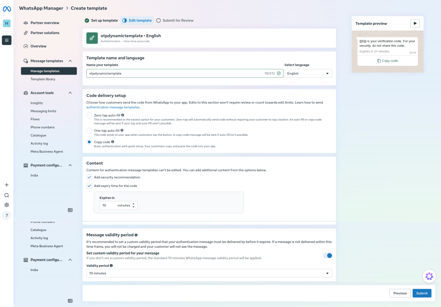This screenshot has width=441, height=307.
Task: Click the Previous button
Action: point(400,293)
